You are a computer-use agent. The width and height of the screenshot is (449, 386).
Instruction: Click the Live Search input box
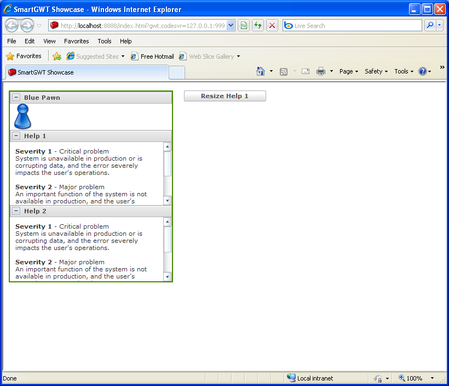352,26
